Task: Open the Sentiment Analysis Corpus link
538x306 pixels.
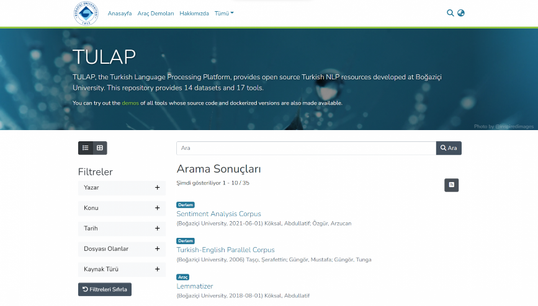Action: click(x=218, y=214)
